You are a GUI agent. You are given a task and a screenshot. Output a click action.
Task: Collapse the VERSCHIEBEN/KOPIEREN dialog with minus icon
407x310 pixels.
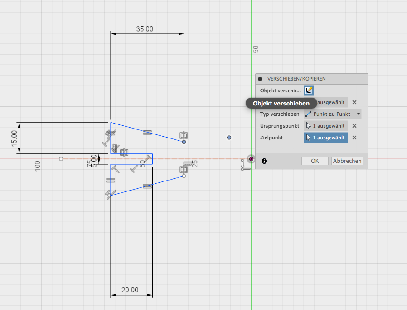(x=260, y=79)
